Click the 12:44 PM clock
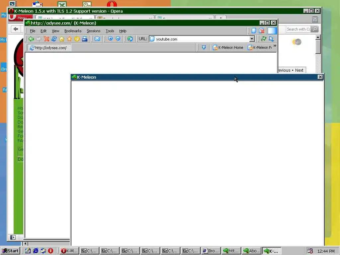This screenshot has width=340, height=255. (326, 251)
